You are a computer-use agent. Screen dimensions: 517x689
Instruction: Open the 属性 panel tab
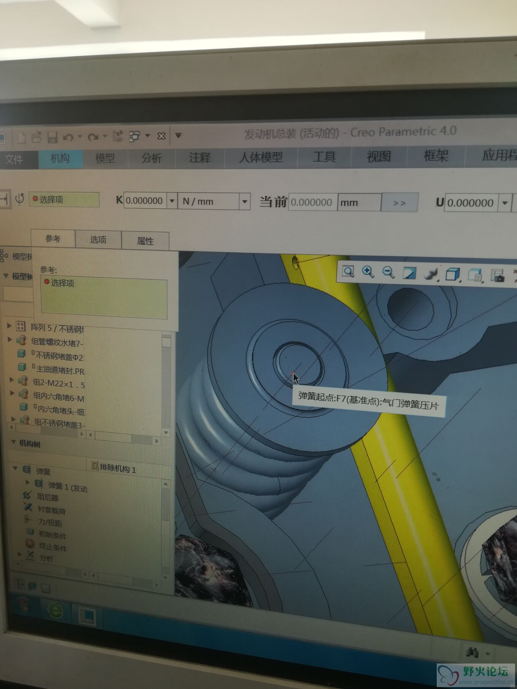tap(145, 241)
